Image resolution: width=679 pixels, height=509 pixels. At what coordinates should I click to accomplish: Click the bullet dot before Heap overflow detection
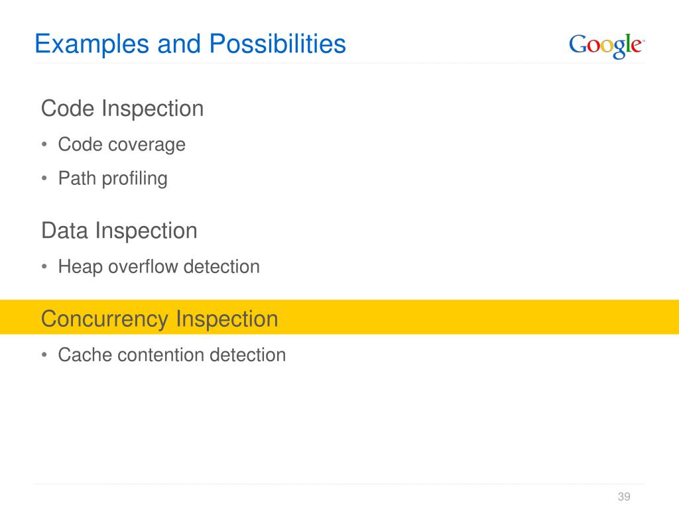point(44,266)
